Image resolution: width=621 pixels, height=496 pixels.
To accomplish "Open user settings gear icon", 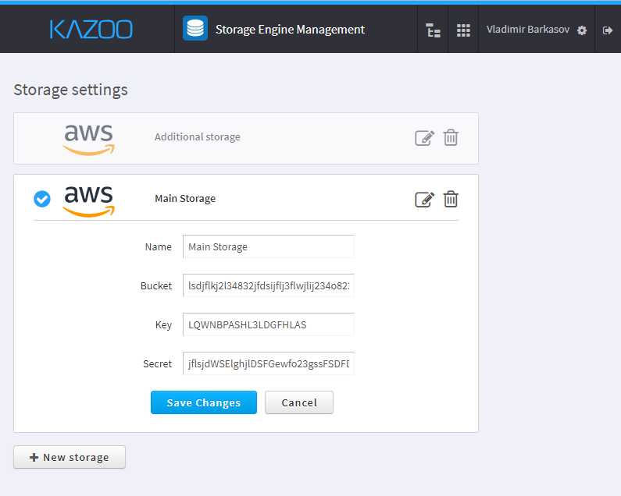I will [x=582, y=30].
